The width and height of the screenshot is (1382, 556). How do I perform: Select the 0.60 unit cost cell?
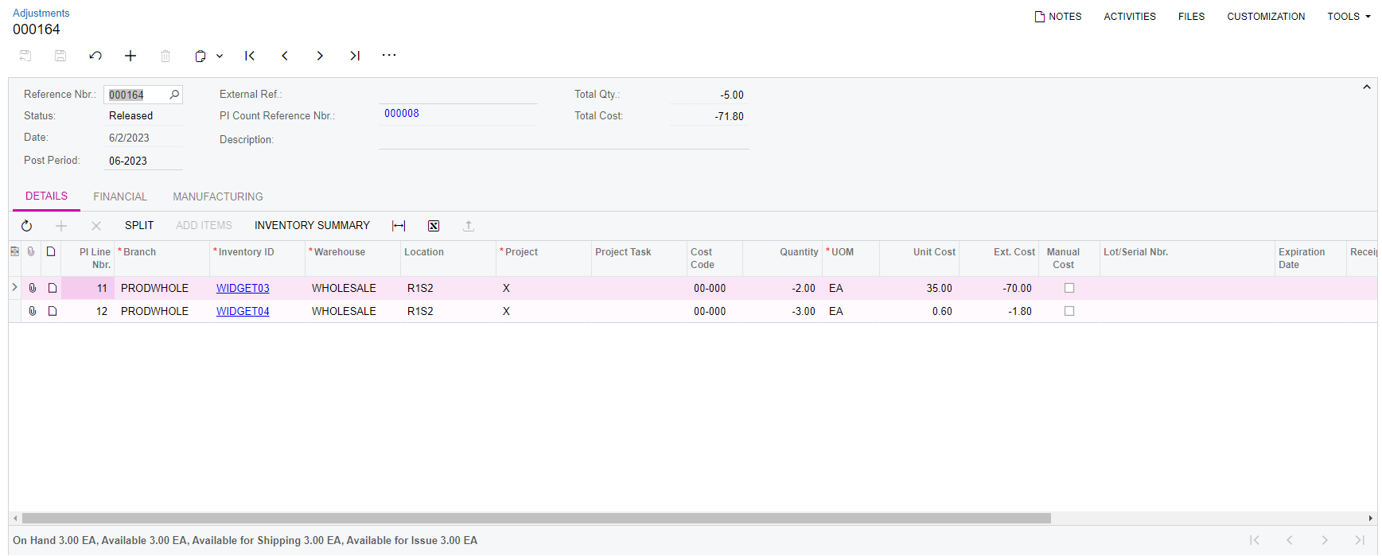pyautogui.click(x=919, y=311)
